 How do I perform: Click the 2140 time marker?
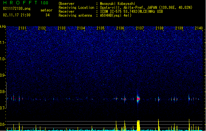coord(199,28)
